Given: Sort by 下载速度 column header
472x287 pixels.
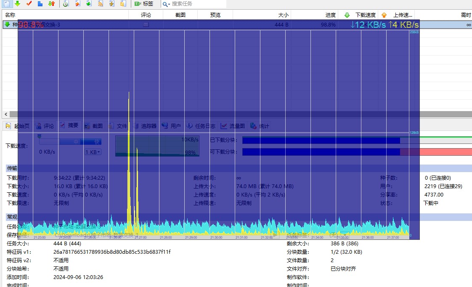Looking at the screenshot, I should pos(366,15).
